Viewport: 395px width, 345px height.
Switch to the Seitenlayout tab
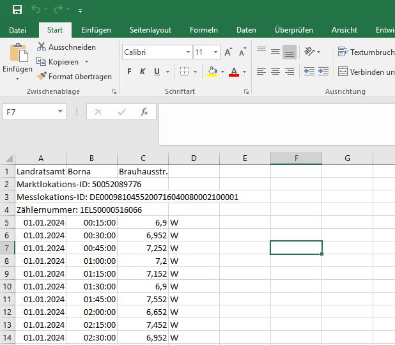[x=150, y=30]
